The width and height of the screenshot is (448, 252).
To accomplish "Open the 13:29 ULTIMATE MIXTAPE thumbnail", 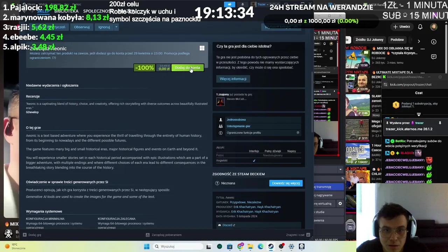I will 357,81.
